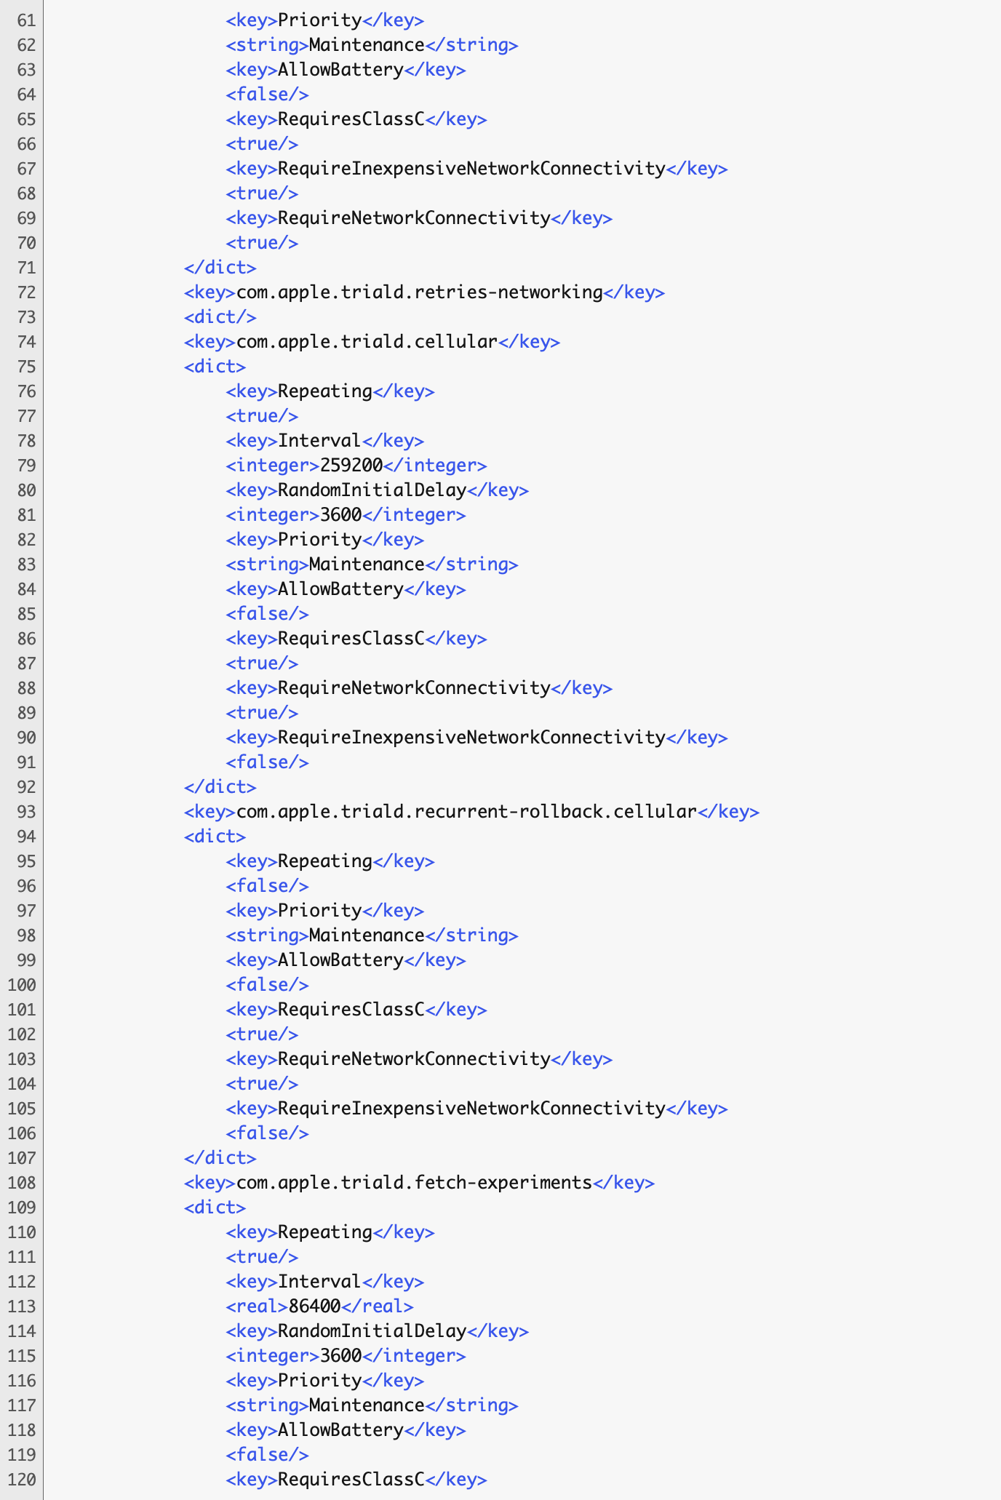Viewport: 1001px width, 1500px height.
Task: Click gutter line number 87
Action: coord(27,663)
